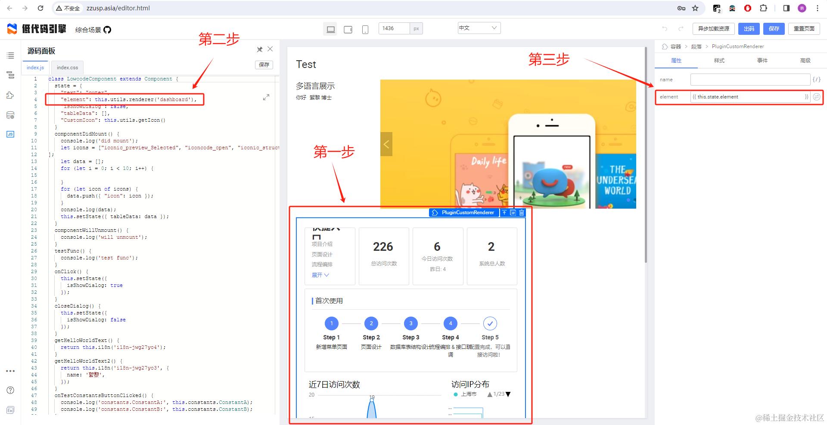The width and height of the screenshot is (827, 425).
Task: Switch canvas to tablet device view
Action: tap(348, 29)
